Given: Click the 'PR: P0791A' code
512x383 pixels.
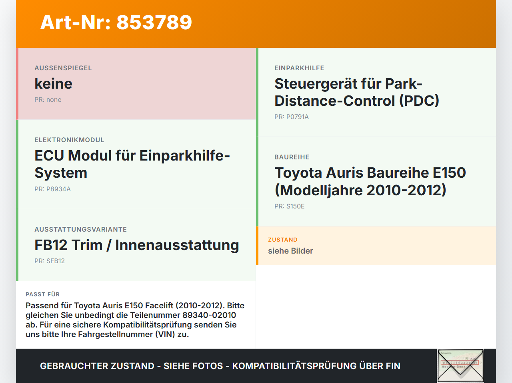Looking at the screenshot, I should pos(292,117).
